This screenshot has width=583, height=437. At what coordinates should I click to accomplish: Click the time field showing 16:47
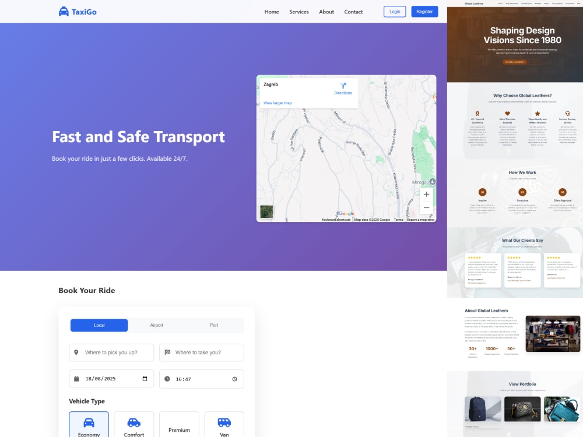(x=202, y=379)
